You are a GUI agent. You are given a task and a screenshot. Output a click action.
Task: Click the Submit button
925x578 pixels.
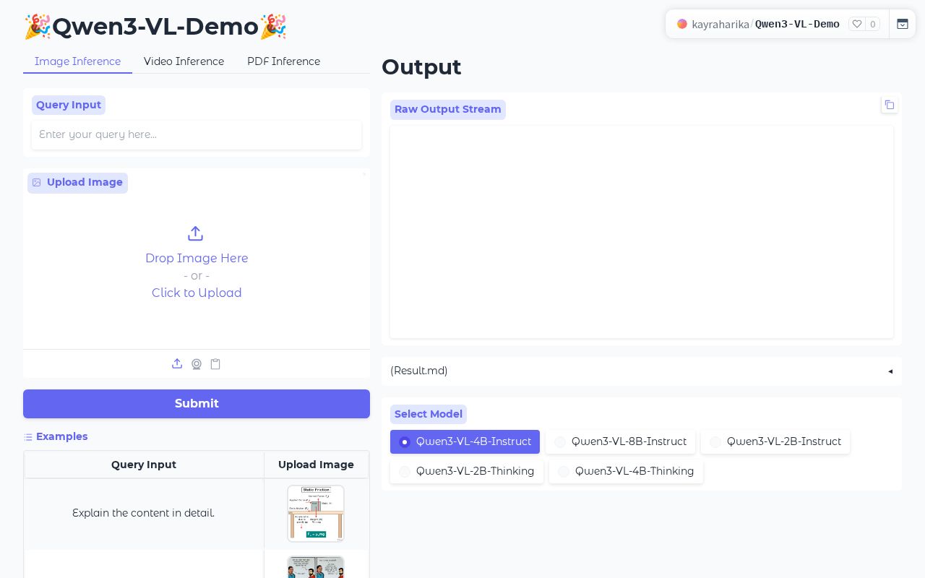click(x=197, y=404)
